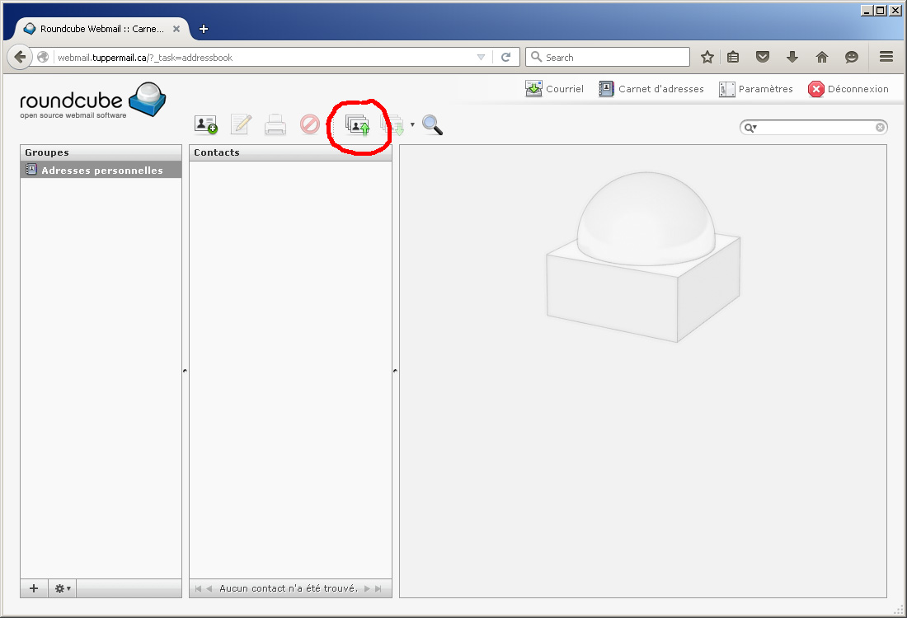The width and height of the screenshot is (907, 618).
Task: Click the export contacts icon
Action: click(x=392, y=125)
